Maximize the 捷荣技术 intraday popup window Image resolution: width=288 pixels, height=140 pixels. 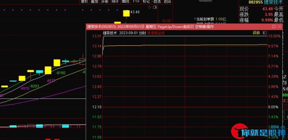[x=274, y=26]
